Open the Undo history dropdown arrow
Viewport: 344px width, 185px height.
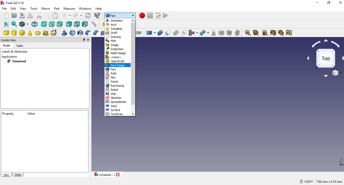(x=70, y=16)
